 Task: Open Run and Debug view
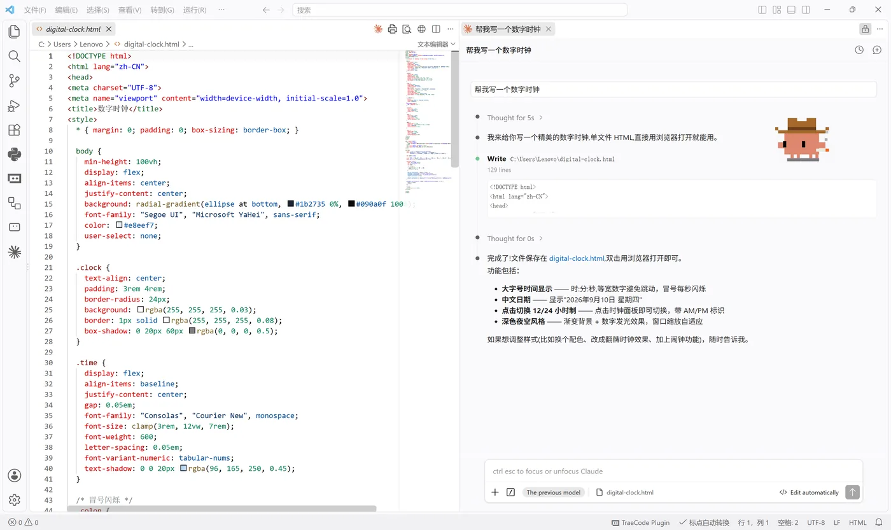coord(14,106)
